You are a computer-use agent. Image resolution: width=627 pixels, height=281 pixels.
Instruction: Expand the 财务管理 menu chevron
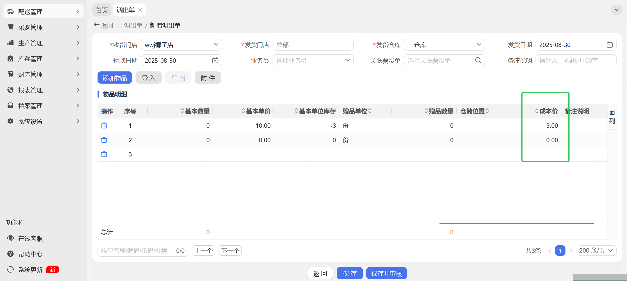(x=78, y=74)
